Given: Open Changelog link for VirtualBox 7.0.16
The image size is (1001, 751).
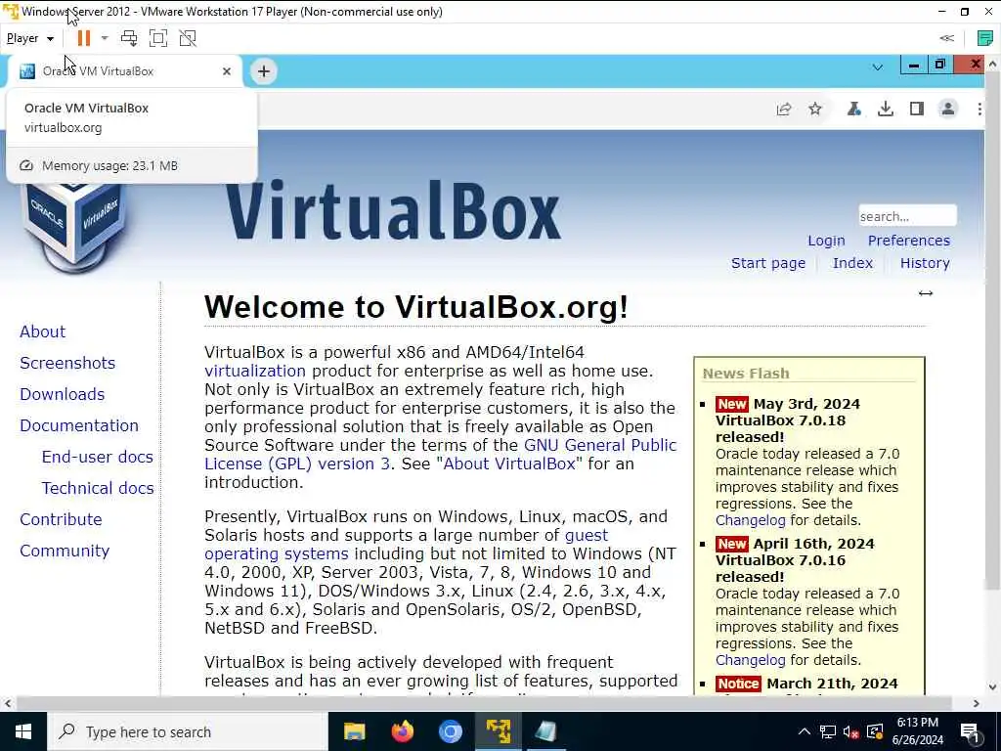Looking at the screenshot, I should [750, 660].
